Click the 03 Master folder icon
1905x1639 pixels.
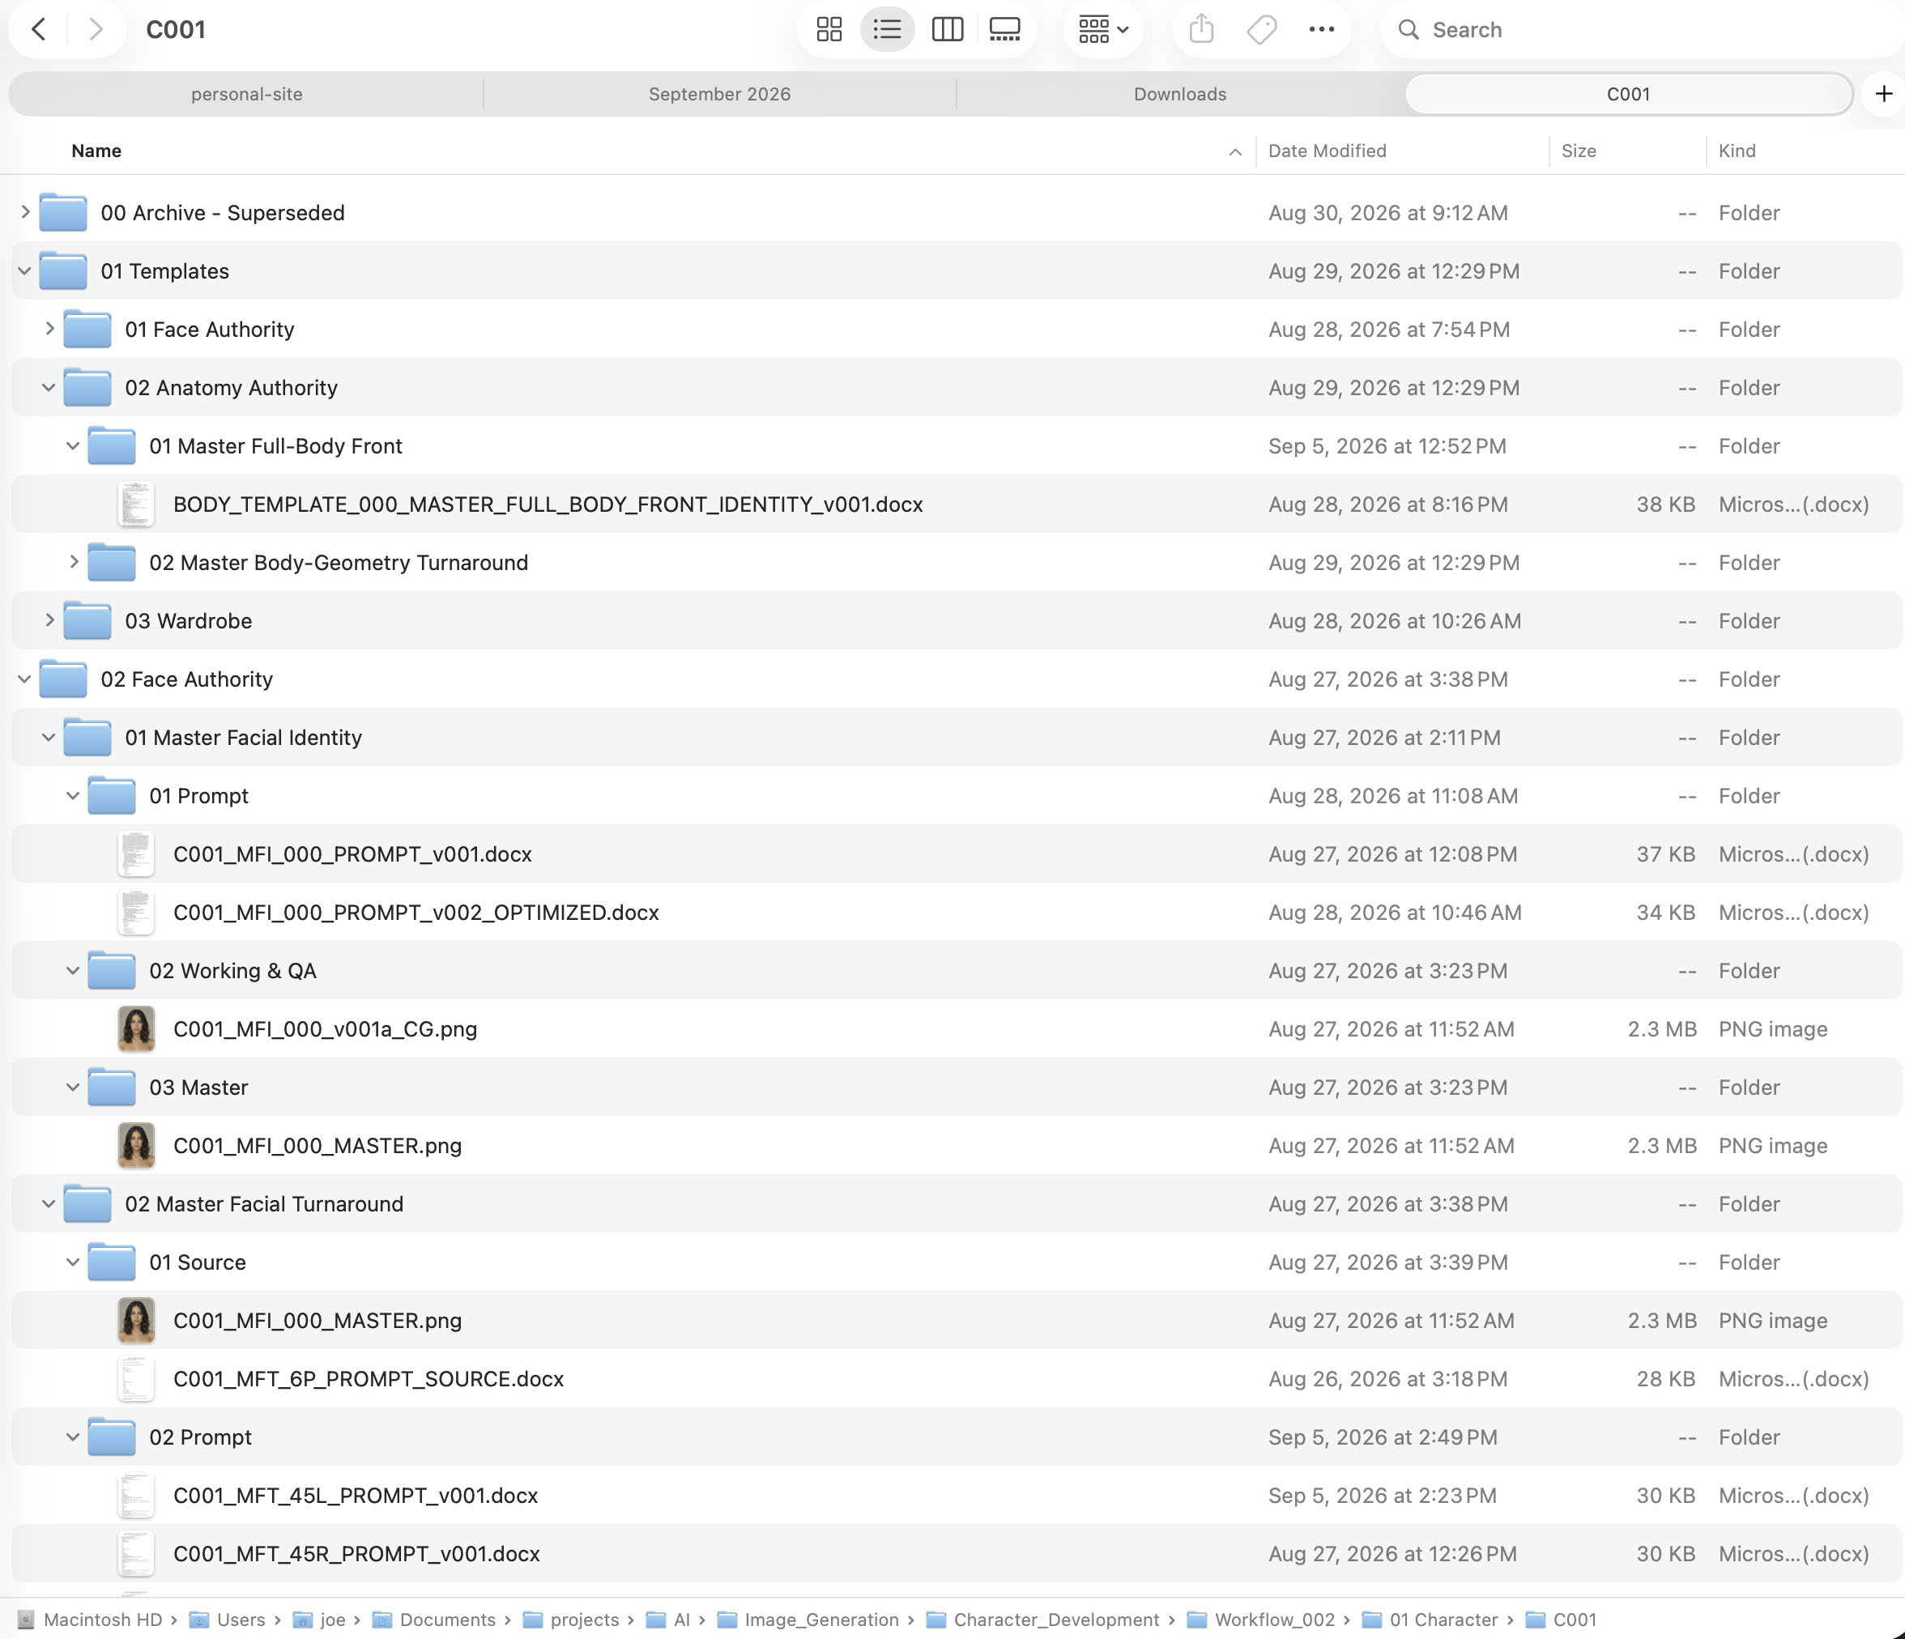coord(111,1087)
